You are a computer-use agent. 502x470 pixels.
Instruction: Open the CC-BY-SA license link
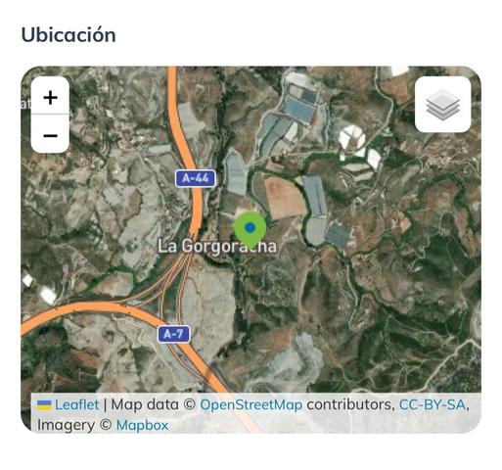coord(432,404)
